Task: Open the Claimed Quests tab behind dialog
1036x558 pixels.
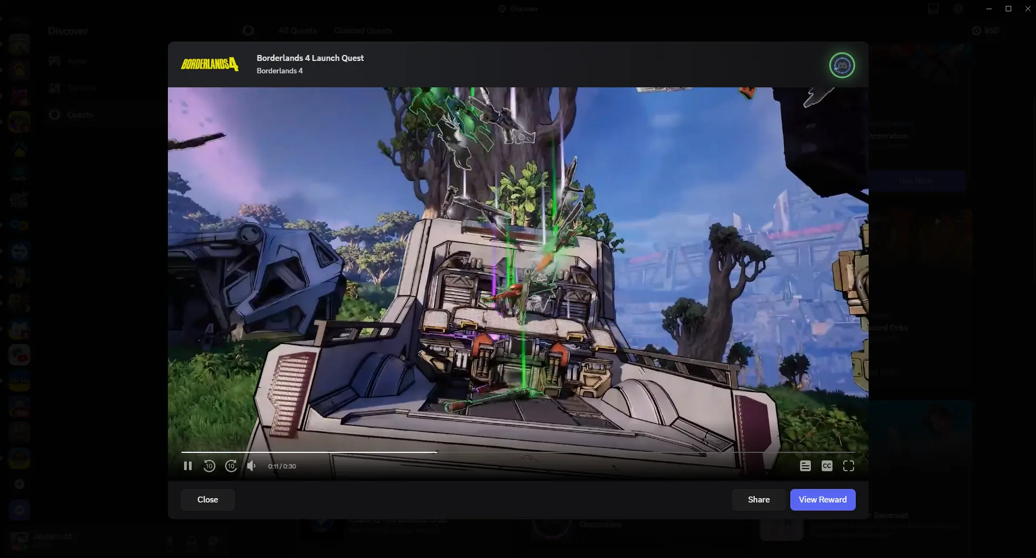Action: pyautogui.click(x=363, y=31)
